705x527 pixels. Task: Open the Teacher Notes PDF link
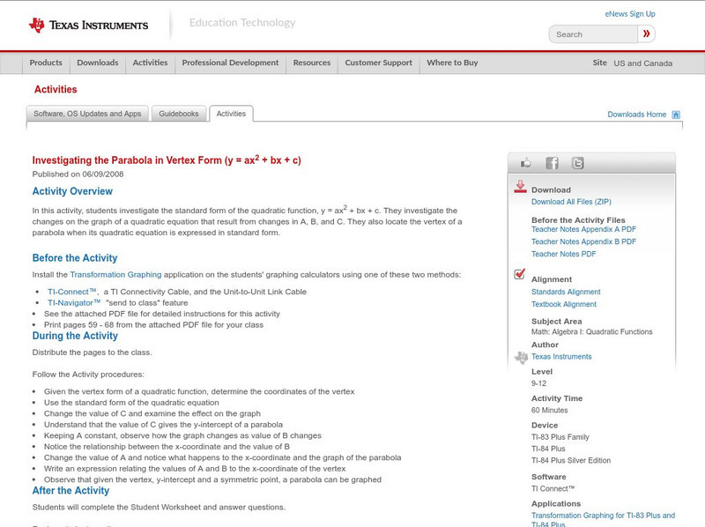click(563, 254)
